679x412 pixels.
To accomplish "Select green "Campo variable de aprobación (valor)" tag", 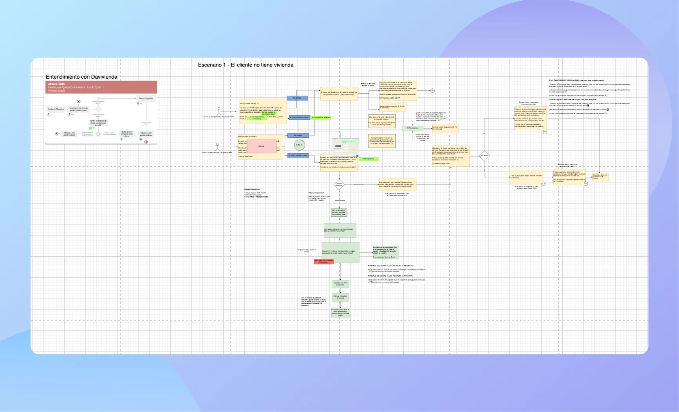I will point(269,113).
